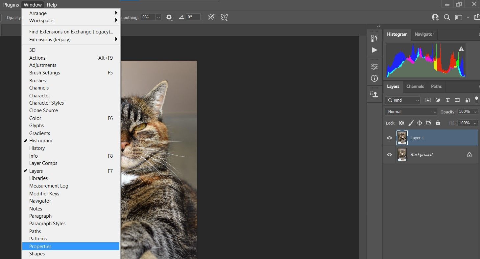Open the layer Opacity dropdown arrow
Viewport: 480px width, 259px height.
coord(475,112)
